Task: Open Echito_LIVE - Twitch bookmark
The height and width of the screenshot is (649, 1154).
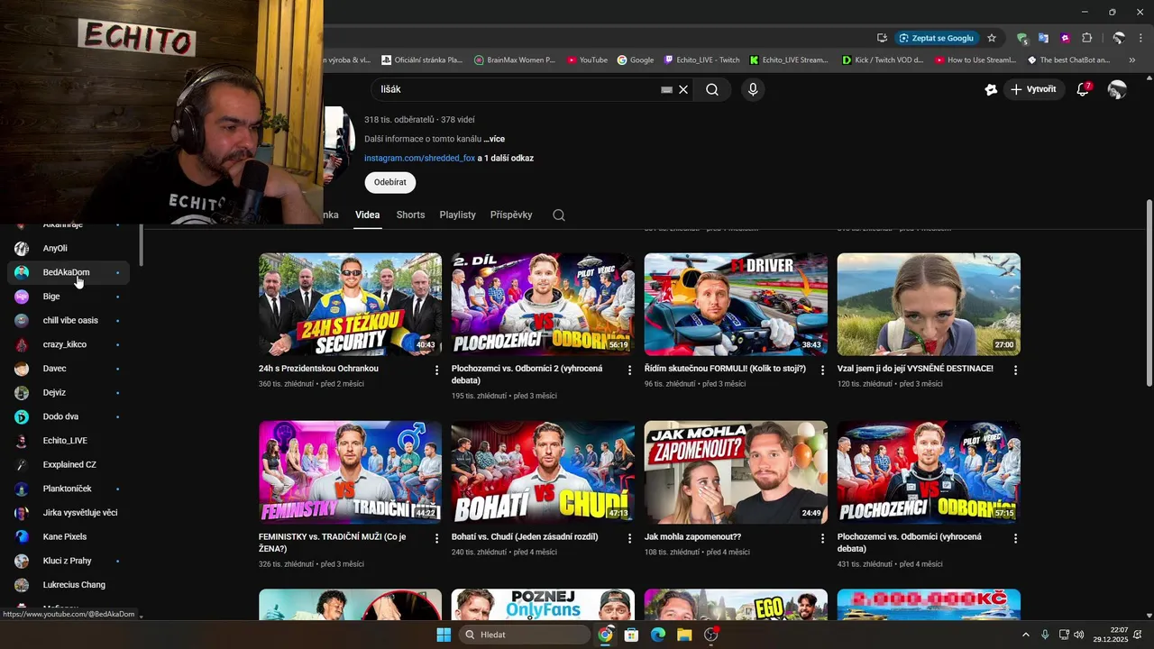Action: pos(701,60)
